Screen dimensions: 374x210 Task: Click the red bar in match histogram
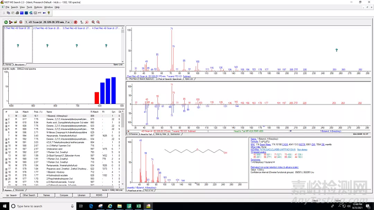click(97, 98)
